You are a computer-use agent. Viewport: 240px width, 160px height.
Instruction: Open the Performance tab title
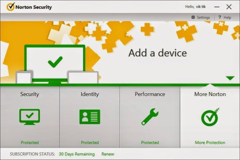click(x=150, y=94)
